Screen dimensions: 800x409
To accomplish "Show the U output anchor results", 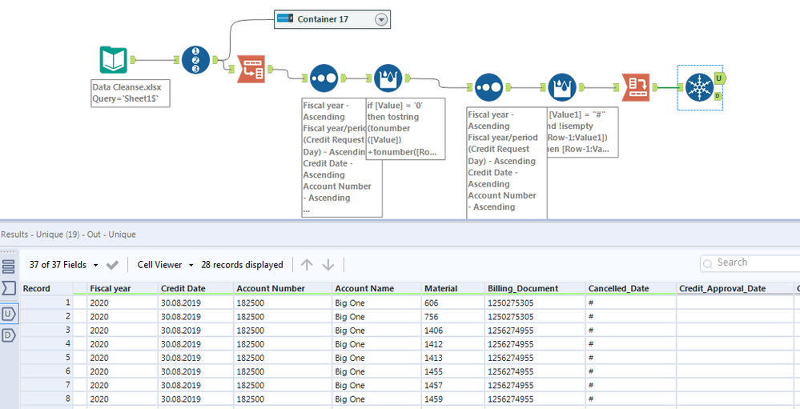I will (10, 314).
